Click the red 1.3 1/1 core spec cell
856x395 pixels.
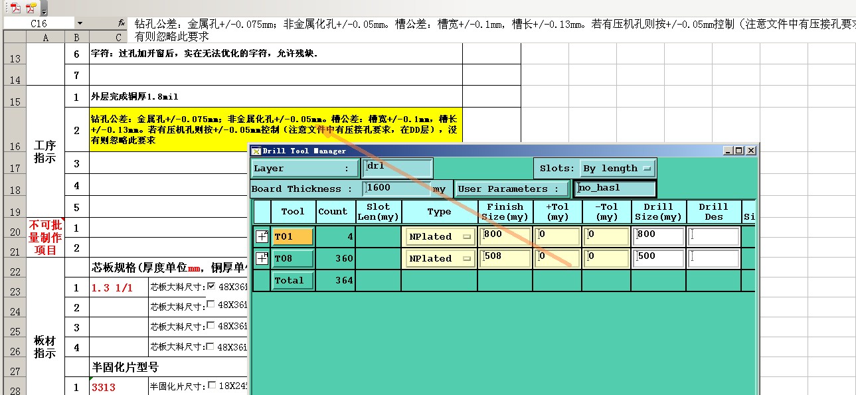(x=120, y=287)
